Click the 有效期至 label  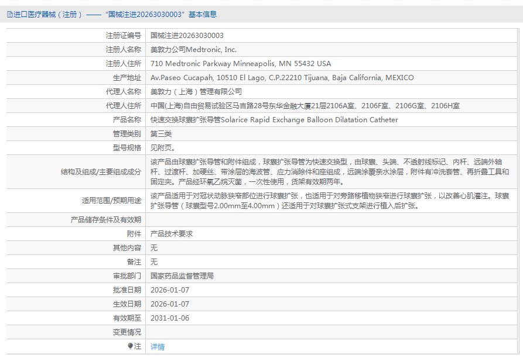127,318
